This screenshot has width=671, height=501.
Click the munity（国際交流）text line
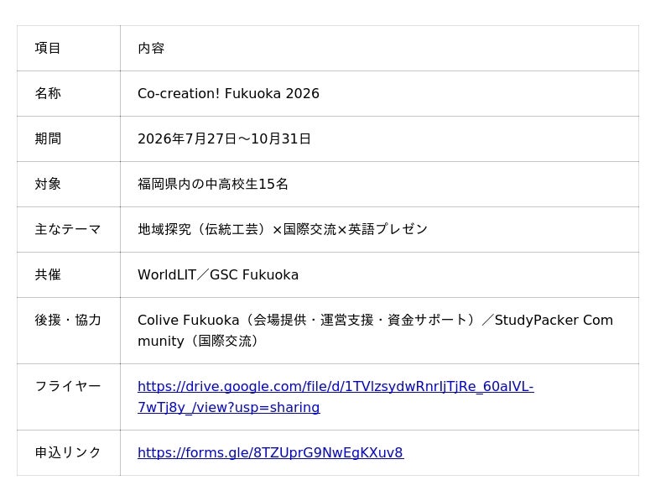pos(199,341)
